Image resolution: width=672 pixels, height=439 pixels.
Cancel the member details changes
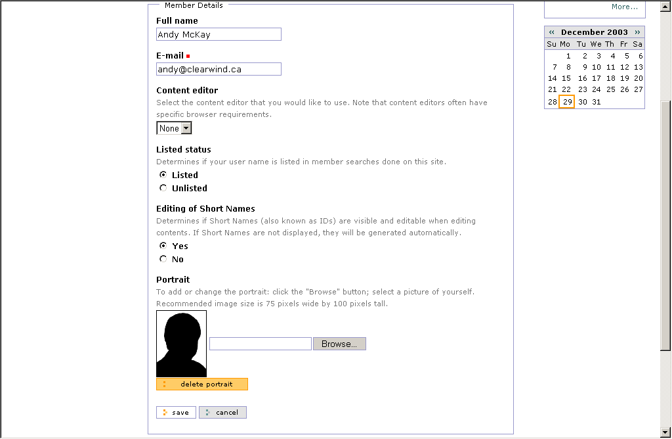222,413
